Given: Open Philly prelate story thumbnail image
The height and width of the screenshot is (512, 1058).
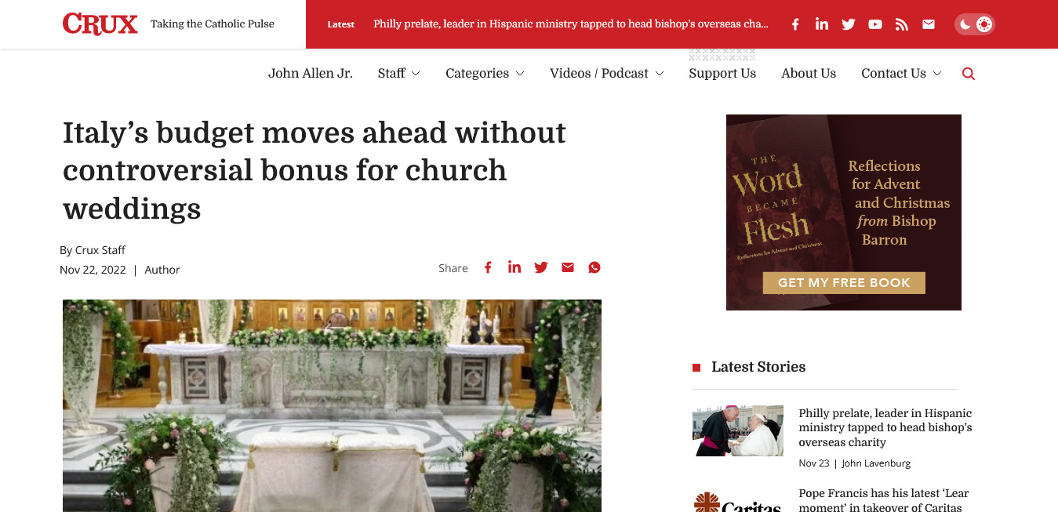Looking at the screenshot, I should point(738,430).
